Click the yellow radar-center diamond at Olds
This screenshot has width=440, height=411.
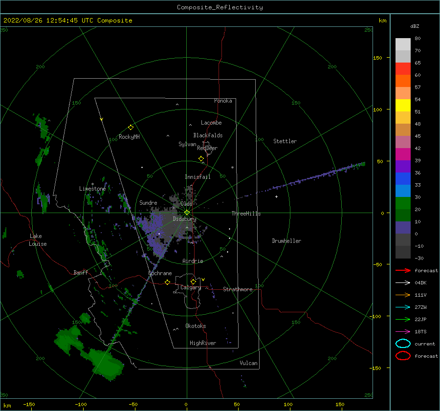pos(187,213)
